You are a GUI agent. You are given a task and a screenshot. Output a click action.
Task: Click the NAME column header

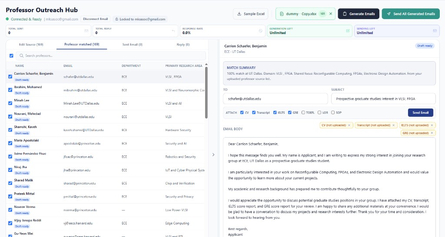20,66
